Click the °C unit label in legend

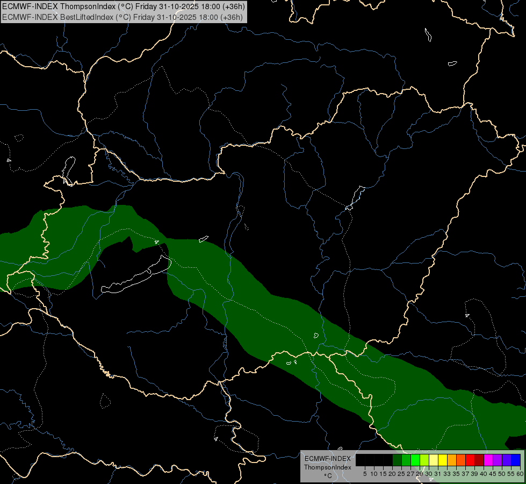(x=328, y=475)
